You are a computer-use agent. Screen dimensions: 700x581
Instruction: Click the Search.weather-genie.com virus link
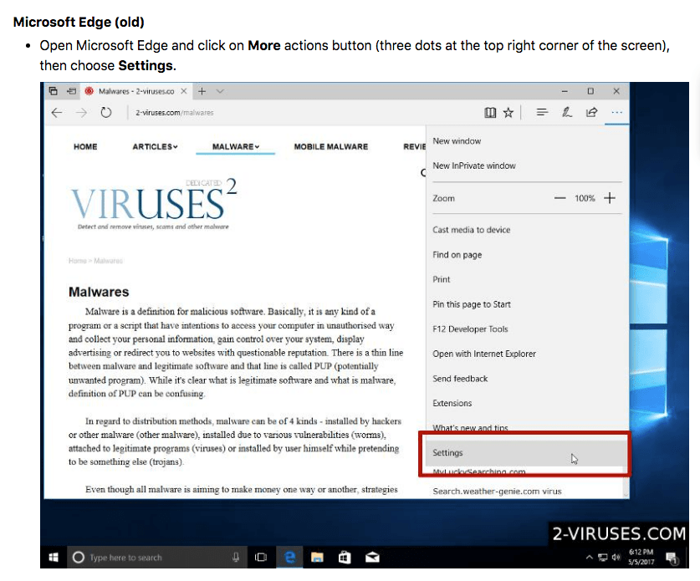point(497,492)
